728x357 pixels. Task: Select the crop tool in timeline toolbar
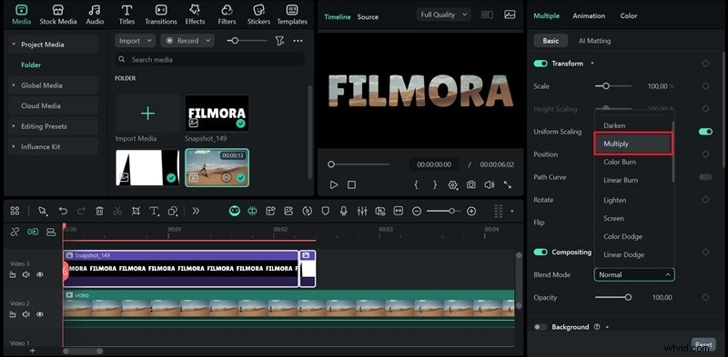[x=136, y=211]
